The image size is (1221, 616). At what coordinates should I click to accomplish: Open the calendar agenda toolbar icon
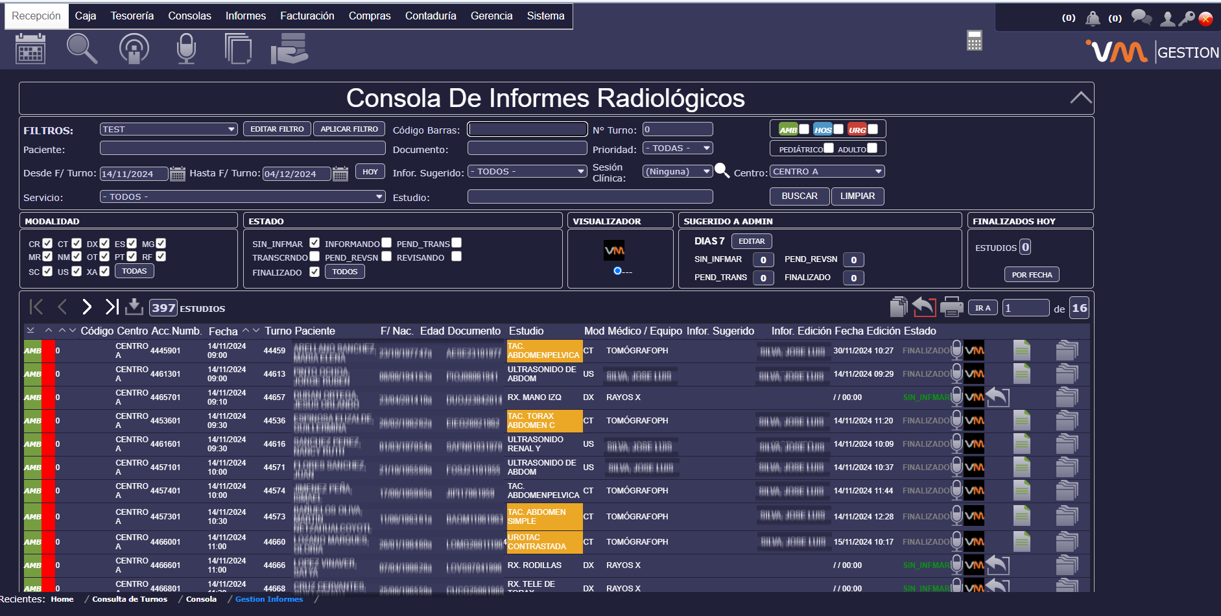(30, 49)
